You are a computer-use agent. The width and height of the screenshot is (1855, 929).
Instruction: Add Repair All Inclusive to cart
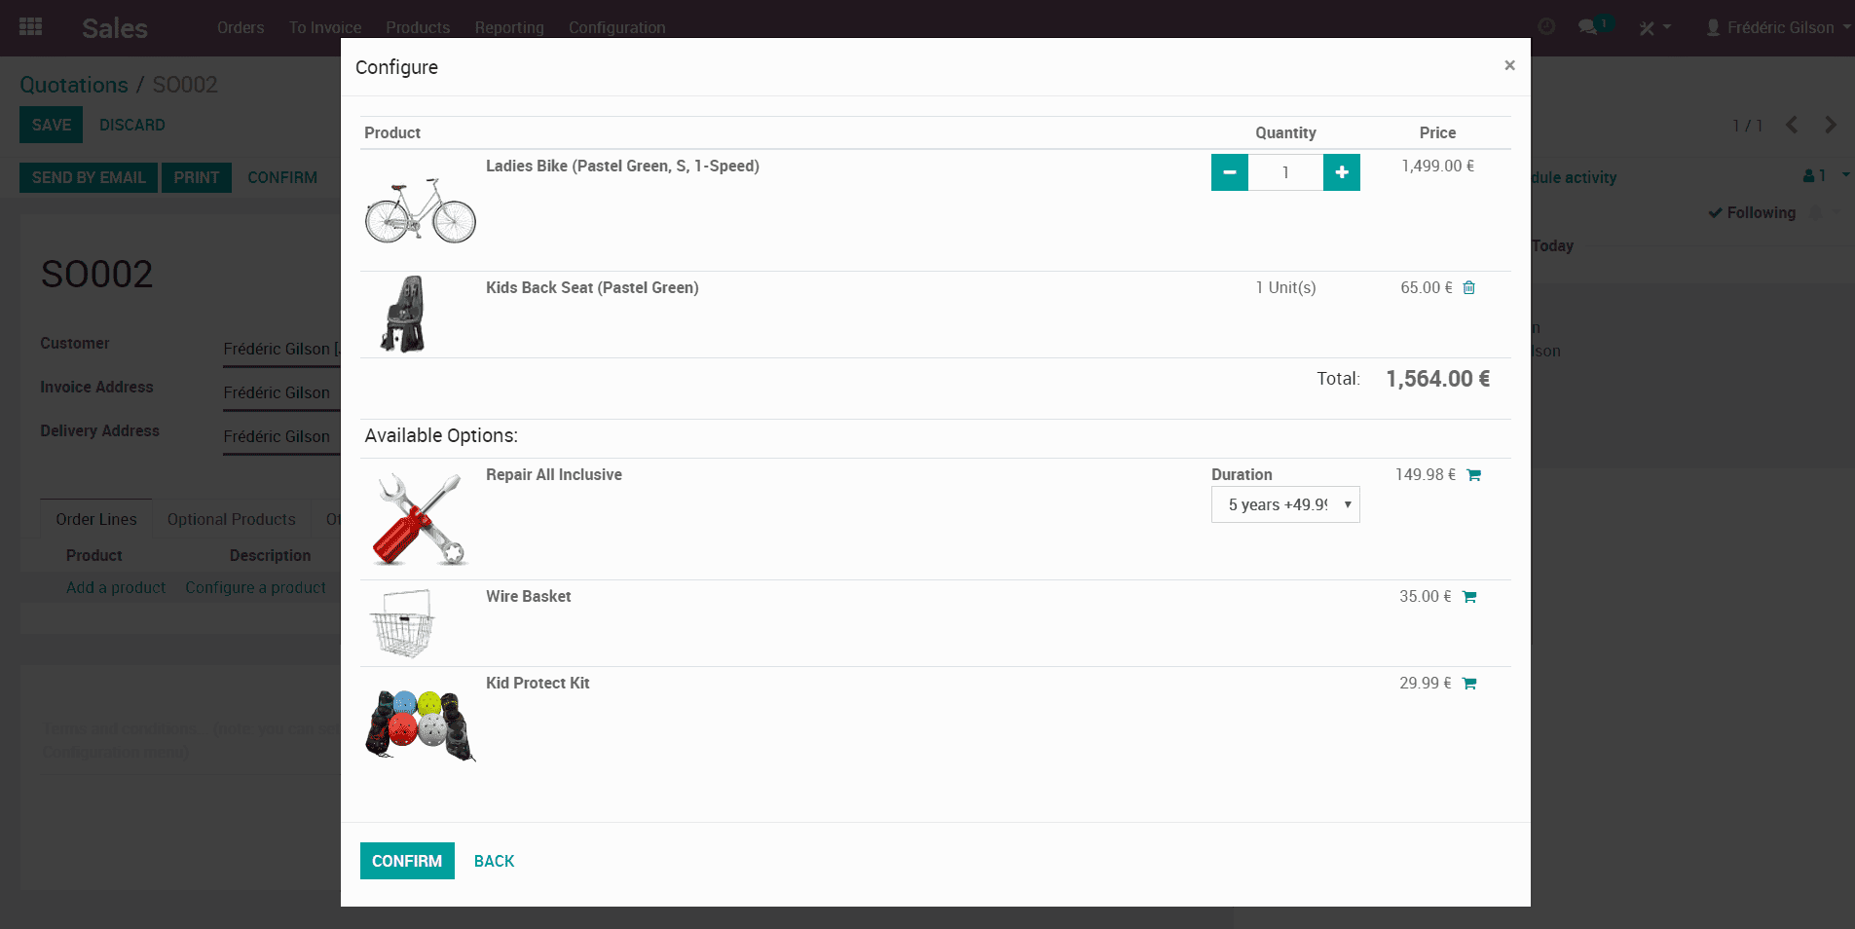click(x=1473, y=475)
